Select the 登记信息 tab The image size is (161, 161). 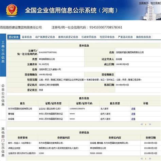[x=14, y=37]
